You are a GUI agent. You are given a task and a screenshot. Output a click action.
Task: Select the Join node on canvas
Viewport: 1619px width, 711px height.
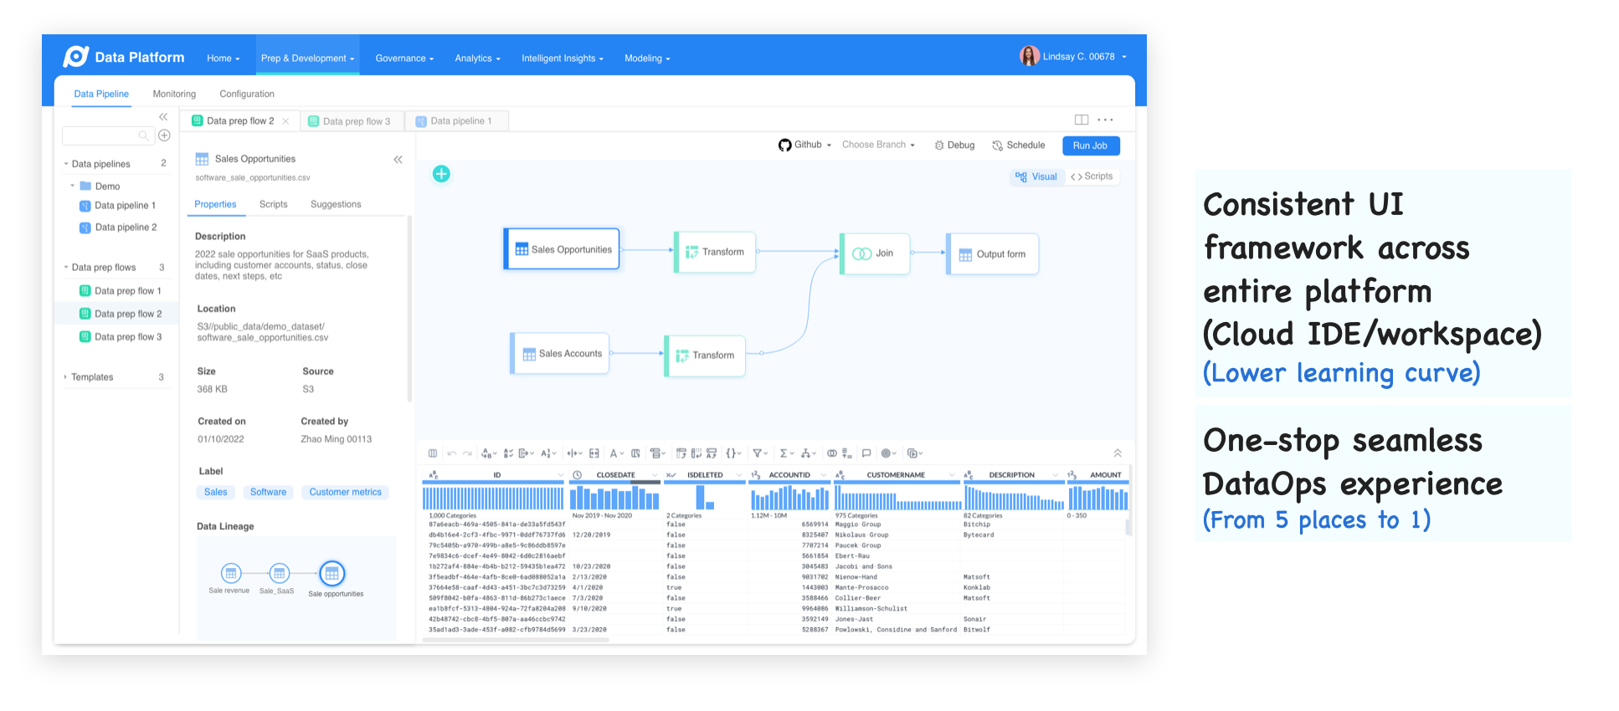coord(875,253)
